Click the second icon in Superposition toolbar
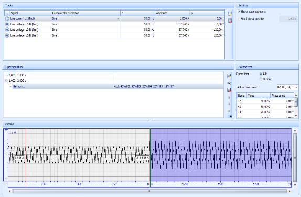Viewport: 301px width, 197px height. (x=229, y=84)
